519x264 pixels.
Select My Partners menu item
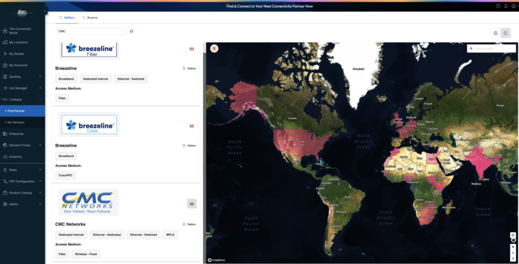click(x=23, y=123)
